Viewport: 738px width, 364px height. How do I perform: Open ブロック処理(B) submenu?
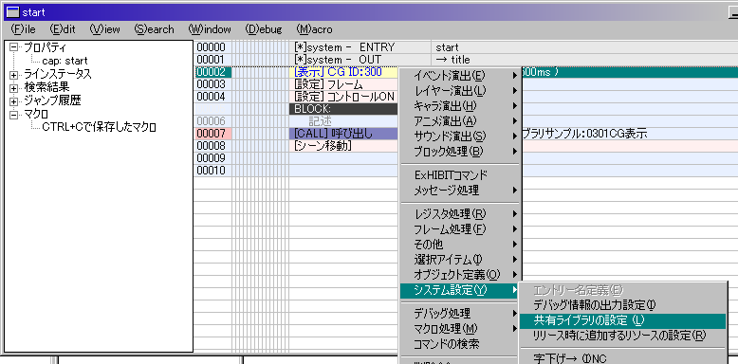click(460, 151)
